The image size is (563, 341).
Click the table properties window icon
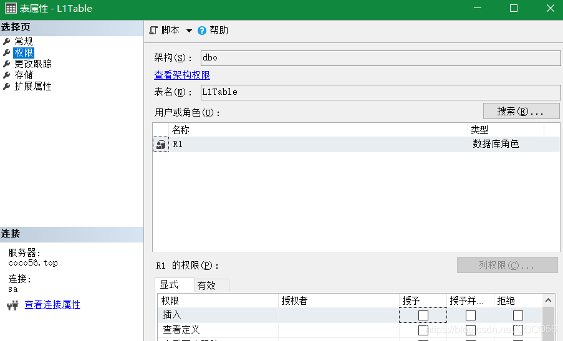click(x=11, y=8)
